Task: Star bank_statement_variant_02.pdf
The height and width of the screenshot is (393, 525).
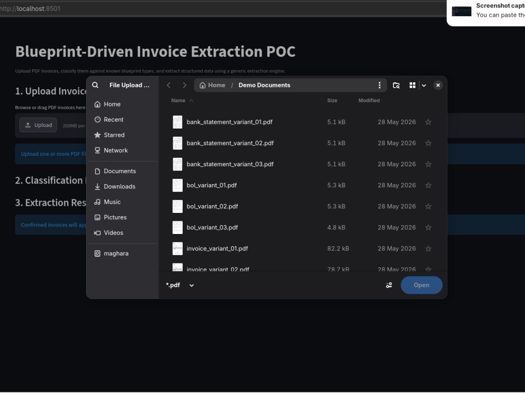Action: [428, 143]
